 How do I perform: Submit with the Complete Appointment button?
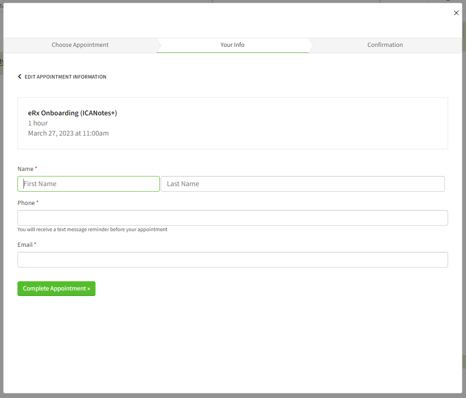coord(56,289)
